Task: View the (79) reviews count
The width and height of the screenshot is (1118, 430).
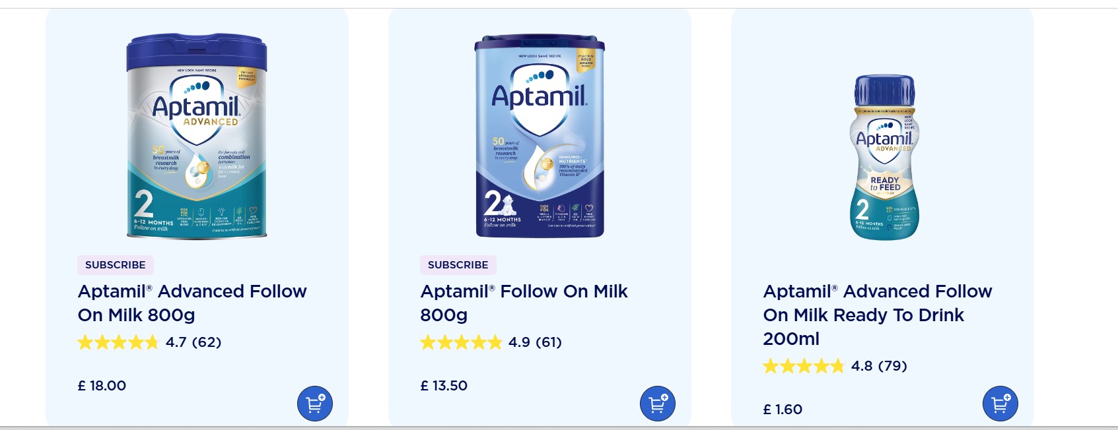Action: (892, 366)
